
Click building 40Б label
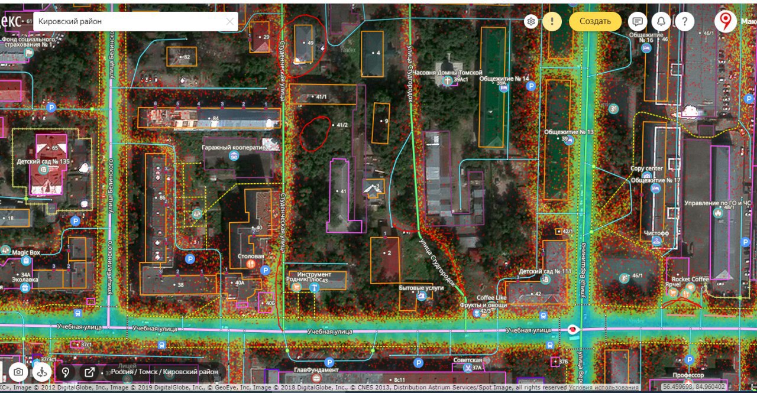point(270,303)
